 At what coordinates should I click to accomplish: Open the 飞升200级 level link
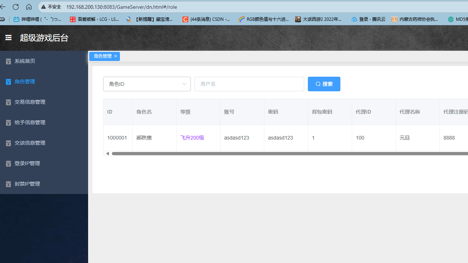(192, 138)
